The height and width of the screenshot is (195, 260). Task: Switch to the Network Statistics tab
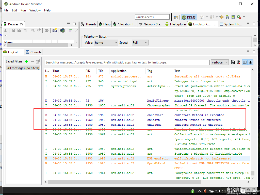tap(151, 24)
